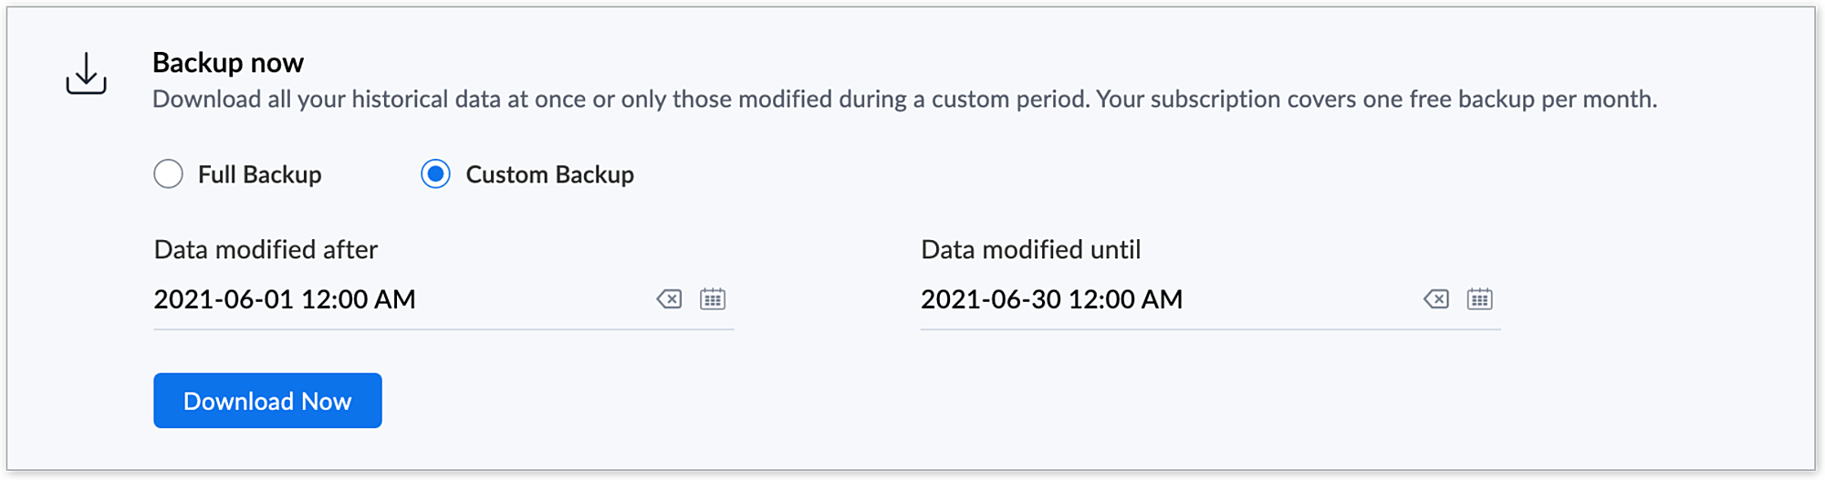
Task: Click the Custom Backup option label
Action: (x=549, y=174)
